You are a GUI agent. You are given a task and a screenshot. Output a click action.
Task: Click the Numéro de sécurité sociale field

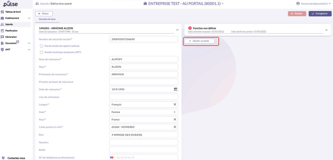click(143, 39)
